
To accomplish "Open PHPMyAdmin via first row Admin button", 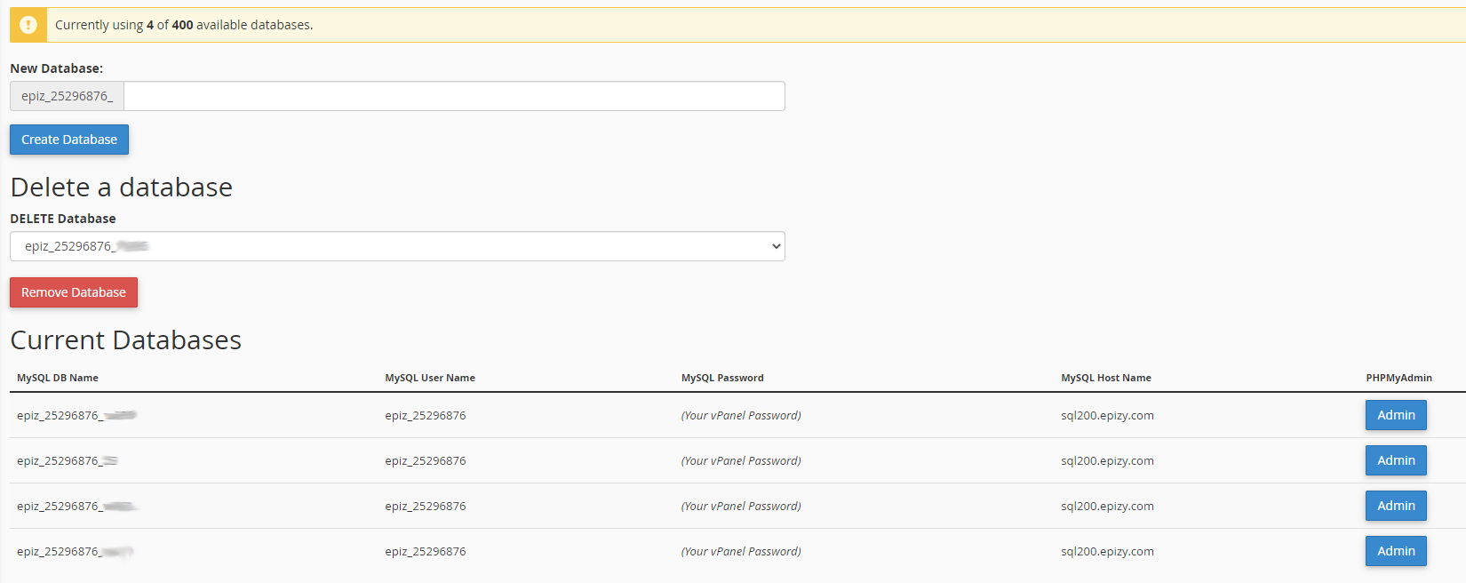I will click(1395, 415).
